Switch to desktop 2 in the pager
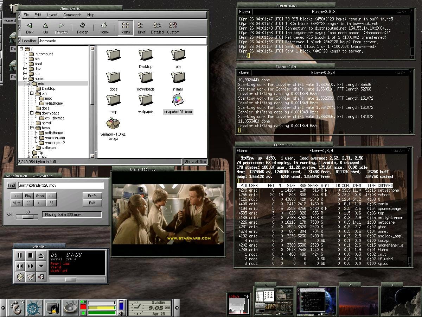Screen dimensions: 422x317 pyautogui.click(x=359, y=300)
